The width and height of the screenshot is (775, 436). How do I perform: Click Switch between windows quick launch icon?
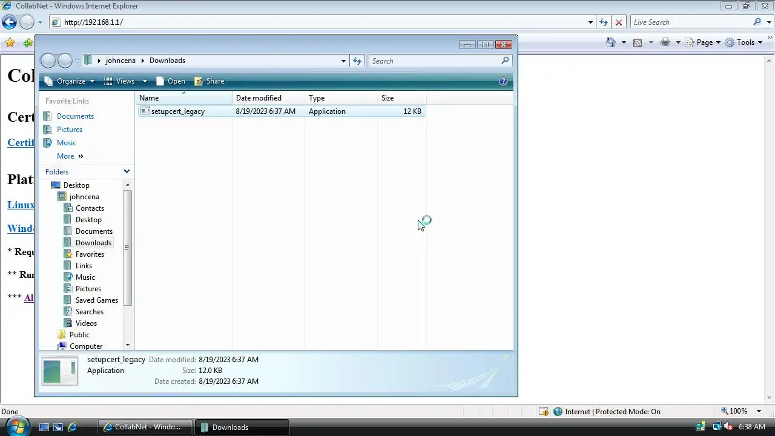click(58, 427)
